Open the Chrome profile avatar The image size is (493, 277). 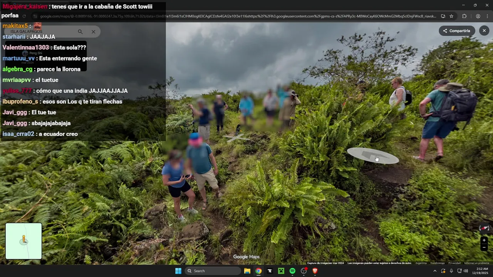tap(478, 16)
